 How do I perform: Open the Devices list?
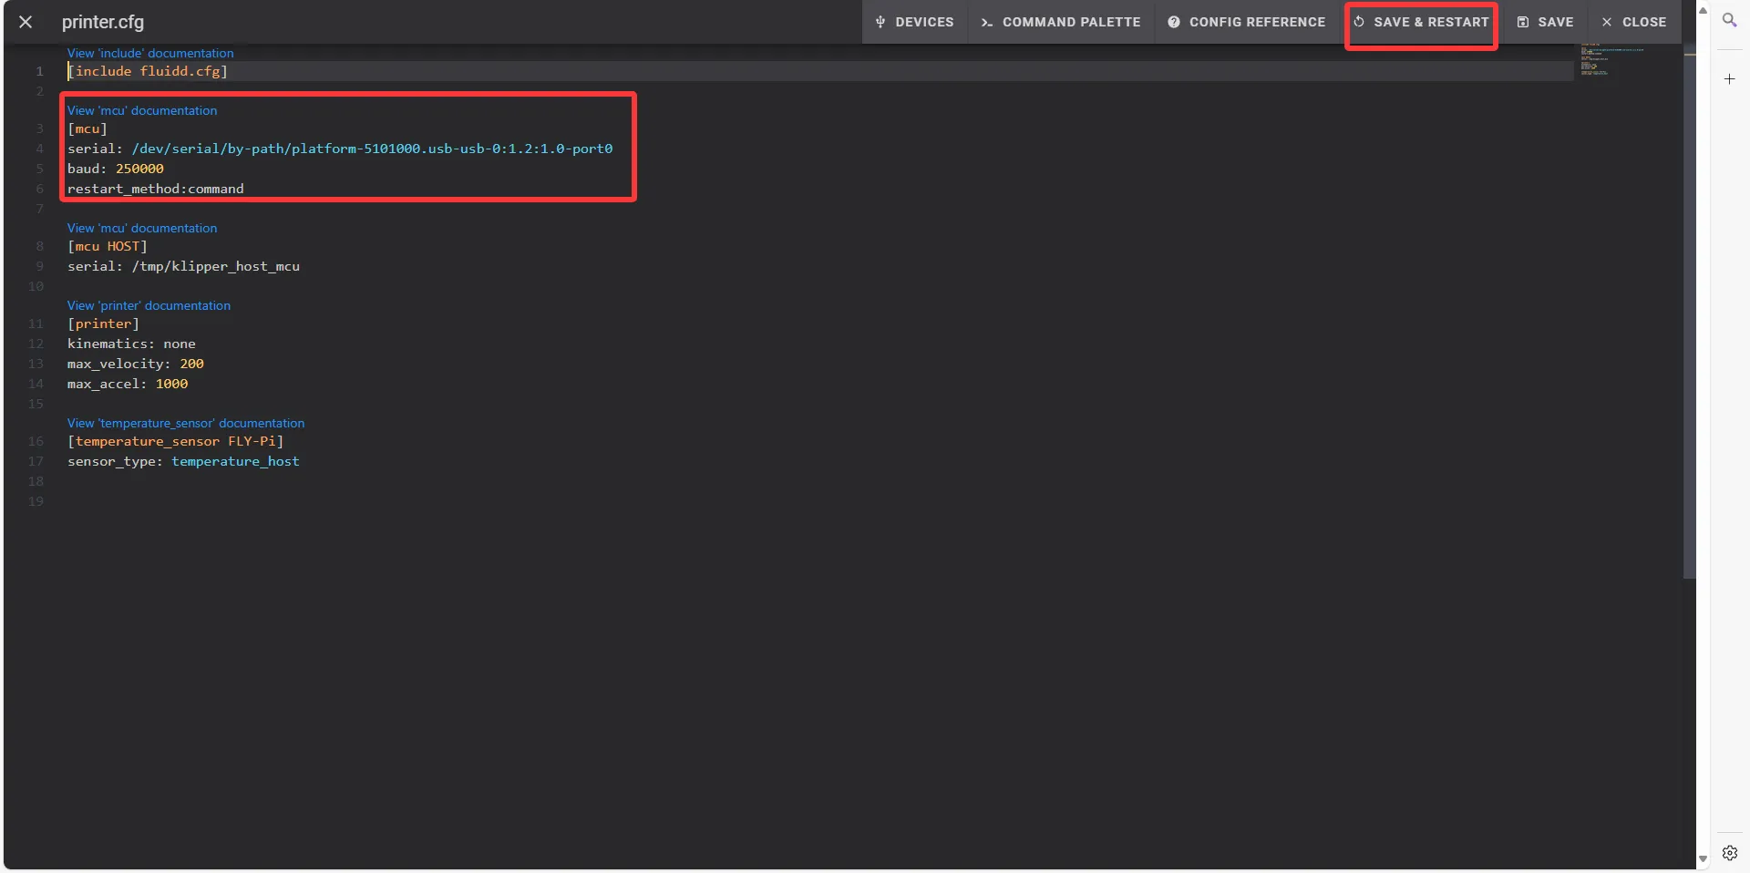point(914,22)
